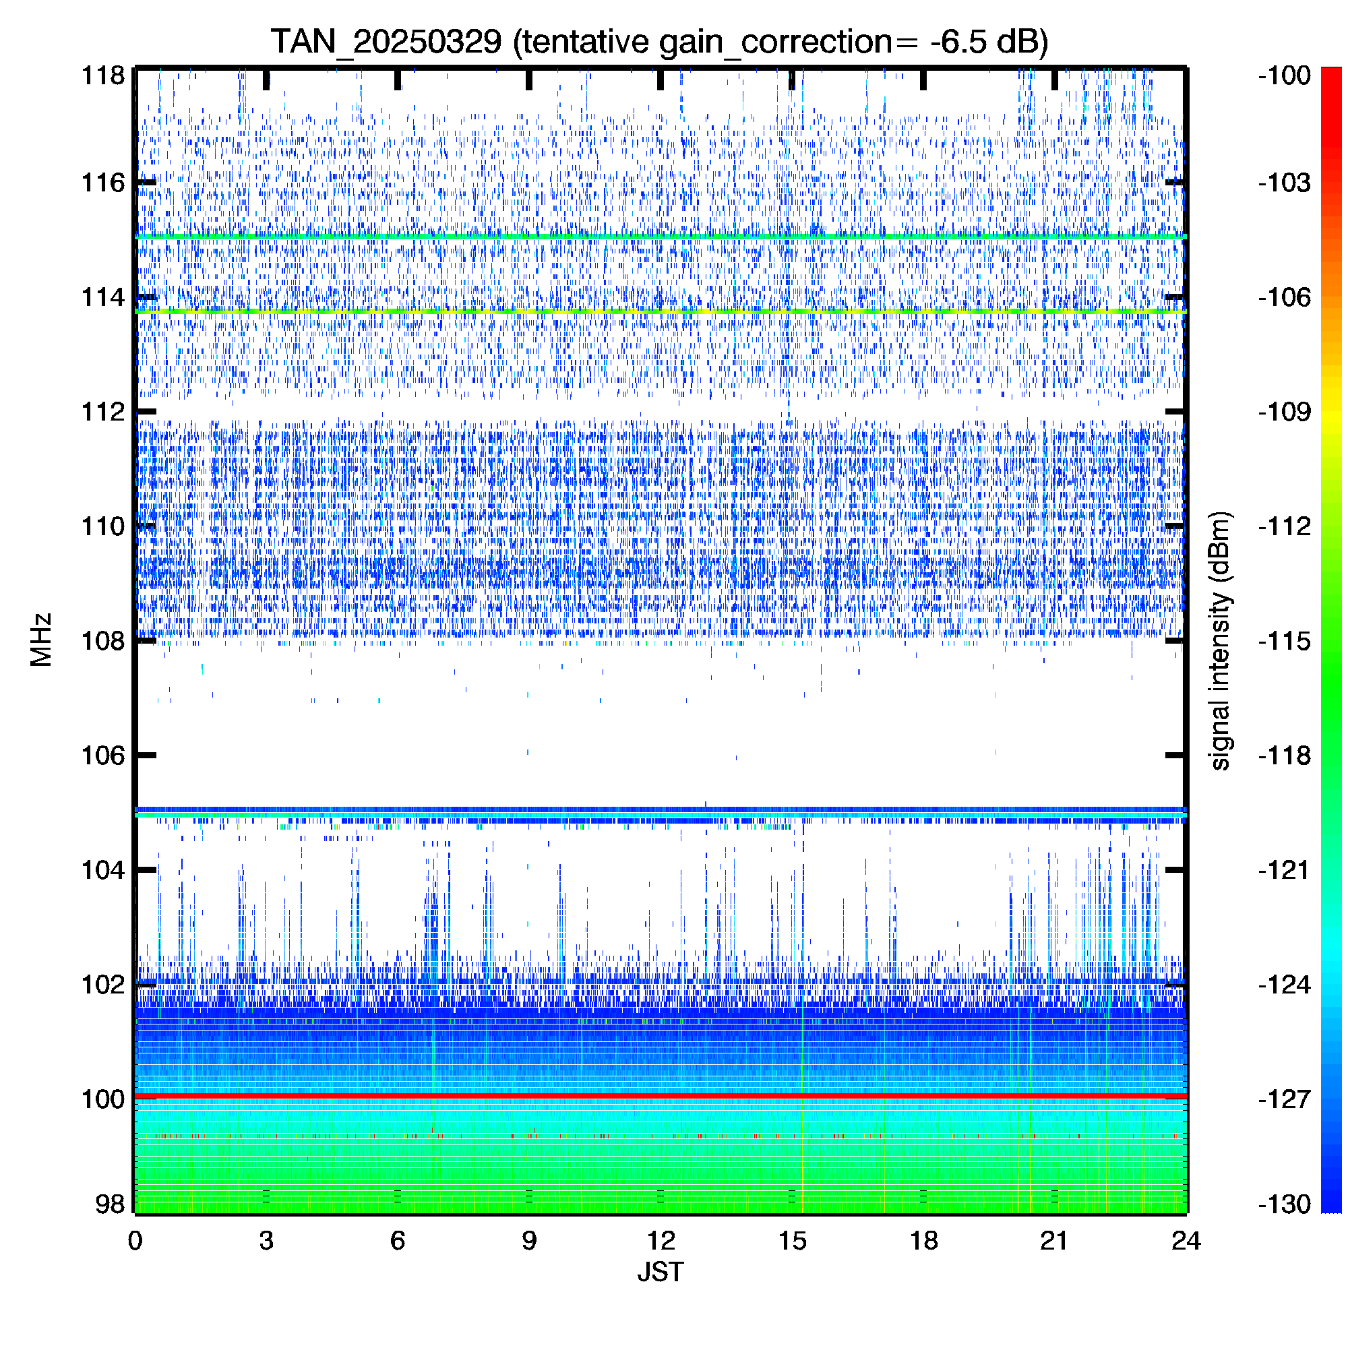Image resolution: width=1348 pixels, height=1348 pixels.
Task: Click the -130 colorbar scale label
Action: point(1285,1204)
